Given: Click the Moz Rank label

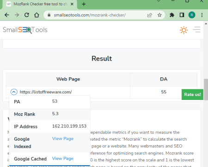Looking at the screenshot, I should (24, 114).
